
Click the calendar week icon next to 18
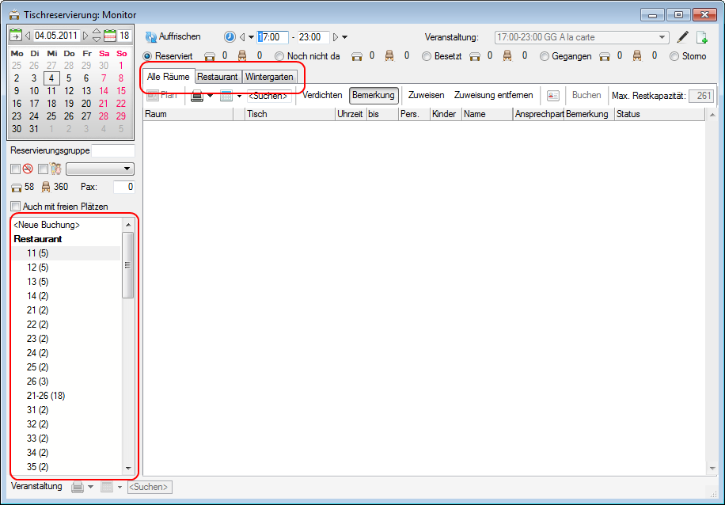[x=110, y=36]
